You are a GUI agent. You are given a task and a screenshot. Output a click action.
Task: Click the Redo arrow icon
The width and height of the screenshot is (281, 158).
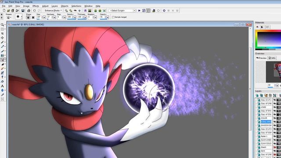(39, 11)
